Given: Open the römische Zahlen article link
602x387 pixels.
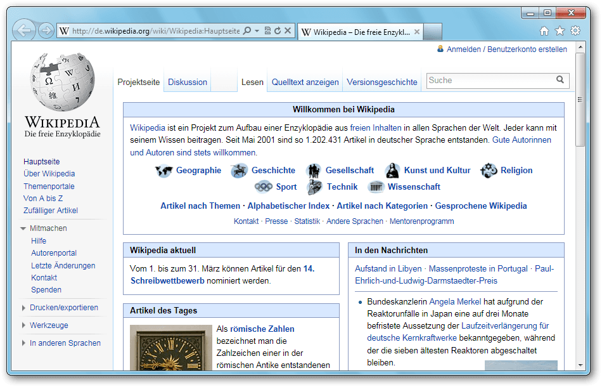Looking at the screenshot, I should tap(262, 329).
